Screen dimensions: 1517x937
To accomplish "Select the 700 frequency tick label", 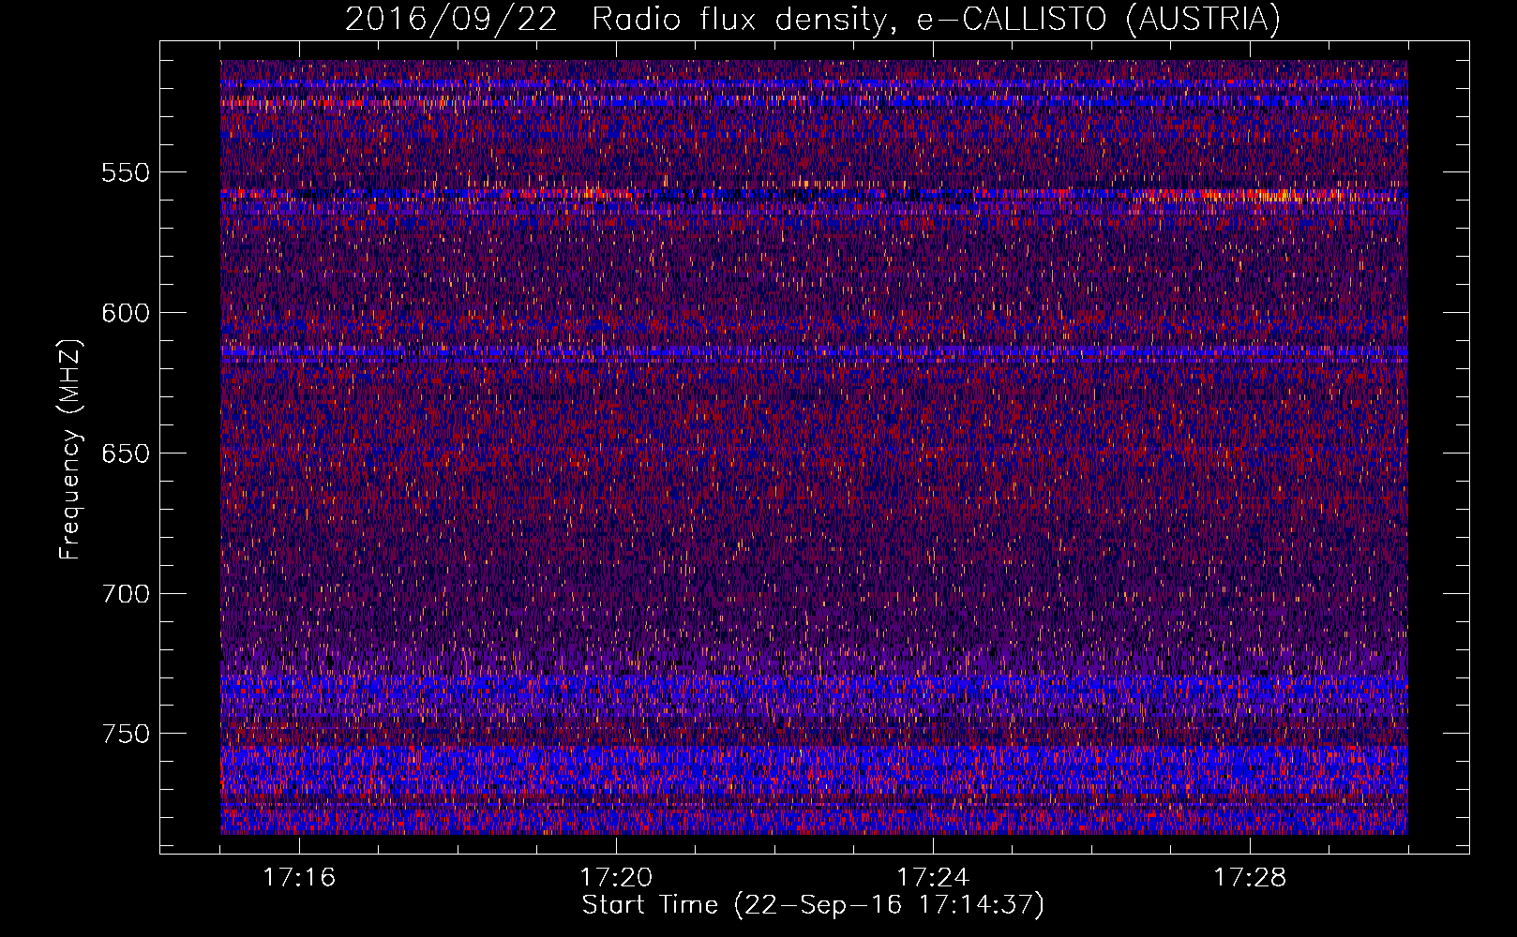I will click(125, 594).
